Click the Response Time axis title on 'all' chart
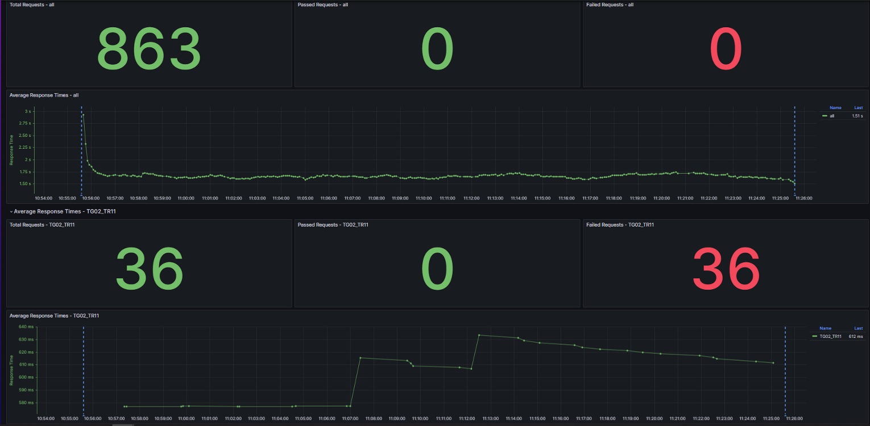 (x=11, y=150)
